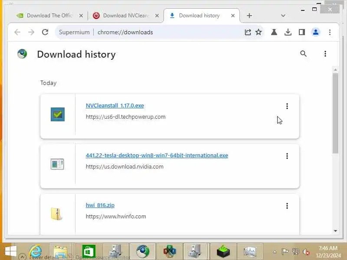Open more actions for the 441.22 tesla driver
This screenshot has height=260, width=347.
(287, 156)
